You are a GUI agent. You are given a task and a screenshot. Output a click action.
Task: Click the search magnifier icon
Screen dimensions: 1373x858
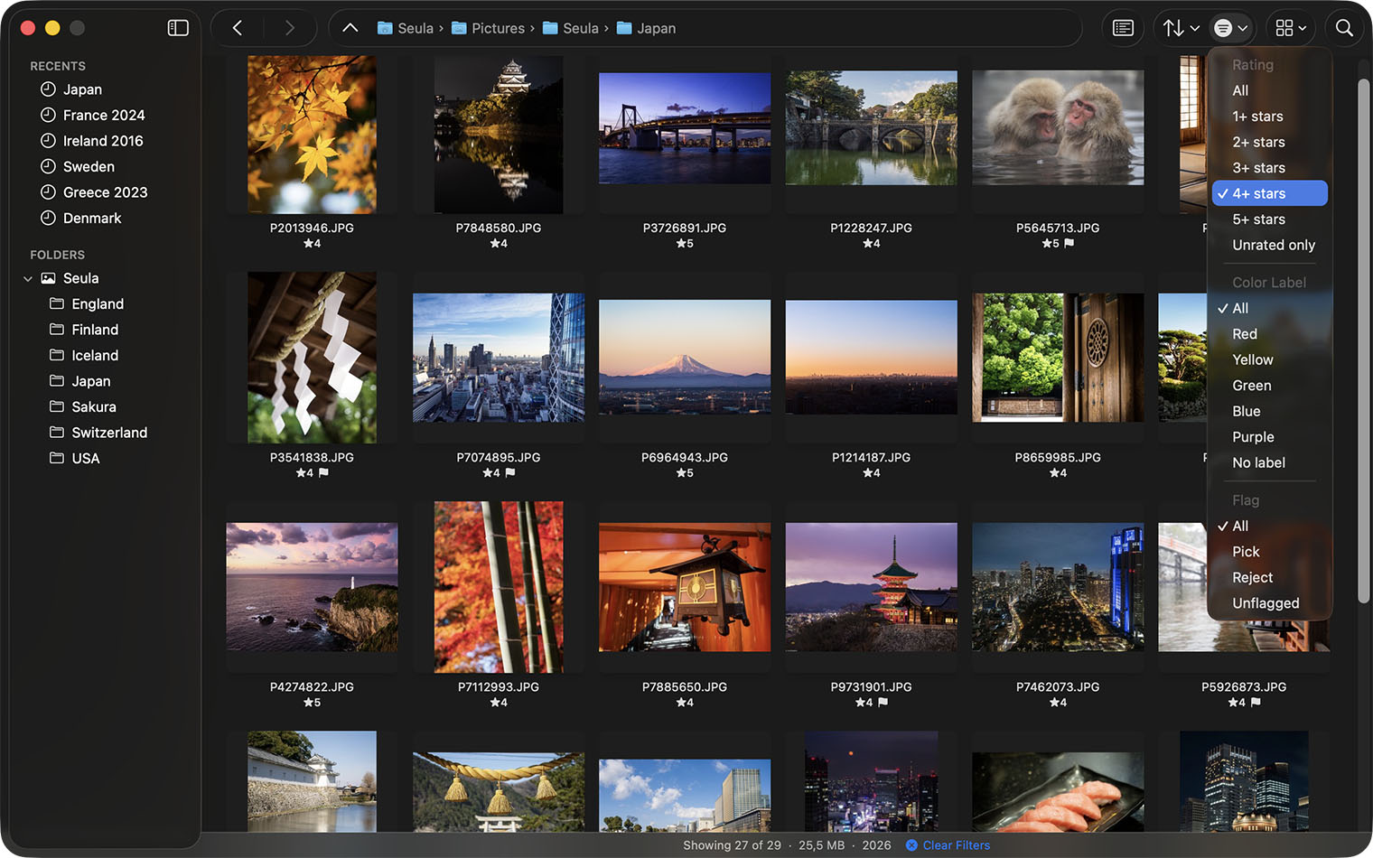click(1344, 28)
